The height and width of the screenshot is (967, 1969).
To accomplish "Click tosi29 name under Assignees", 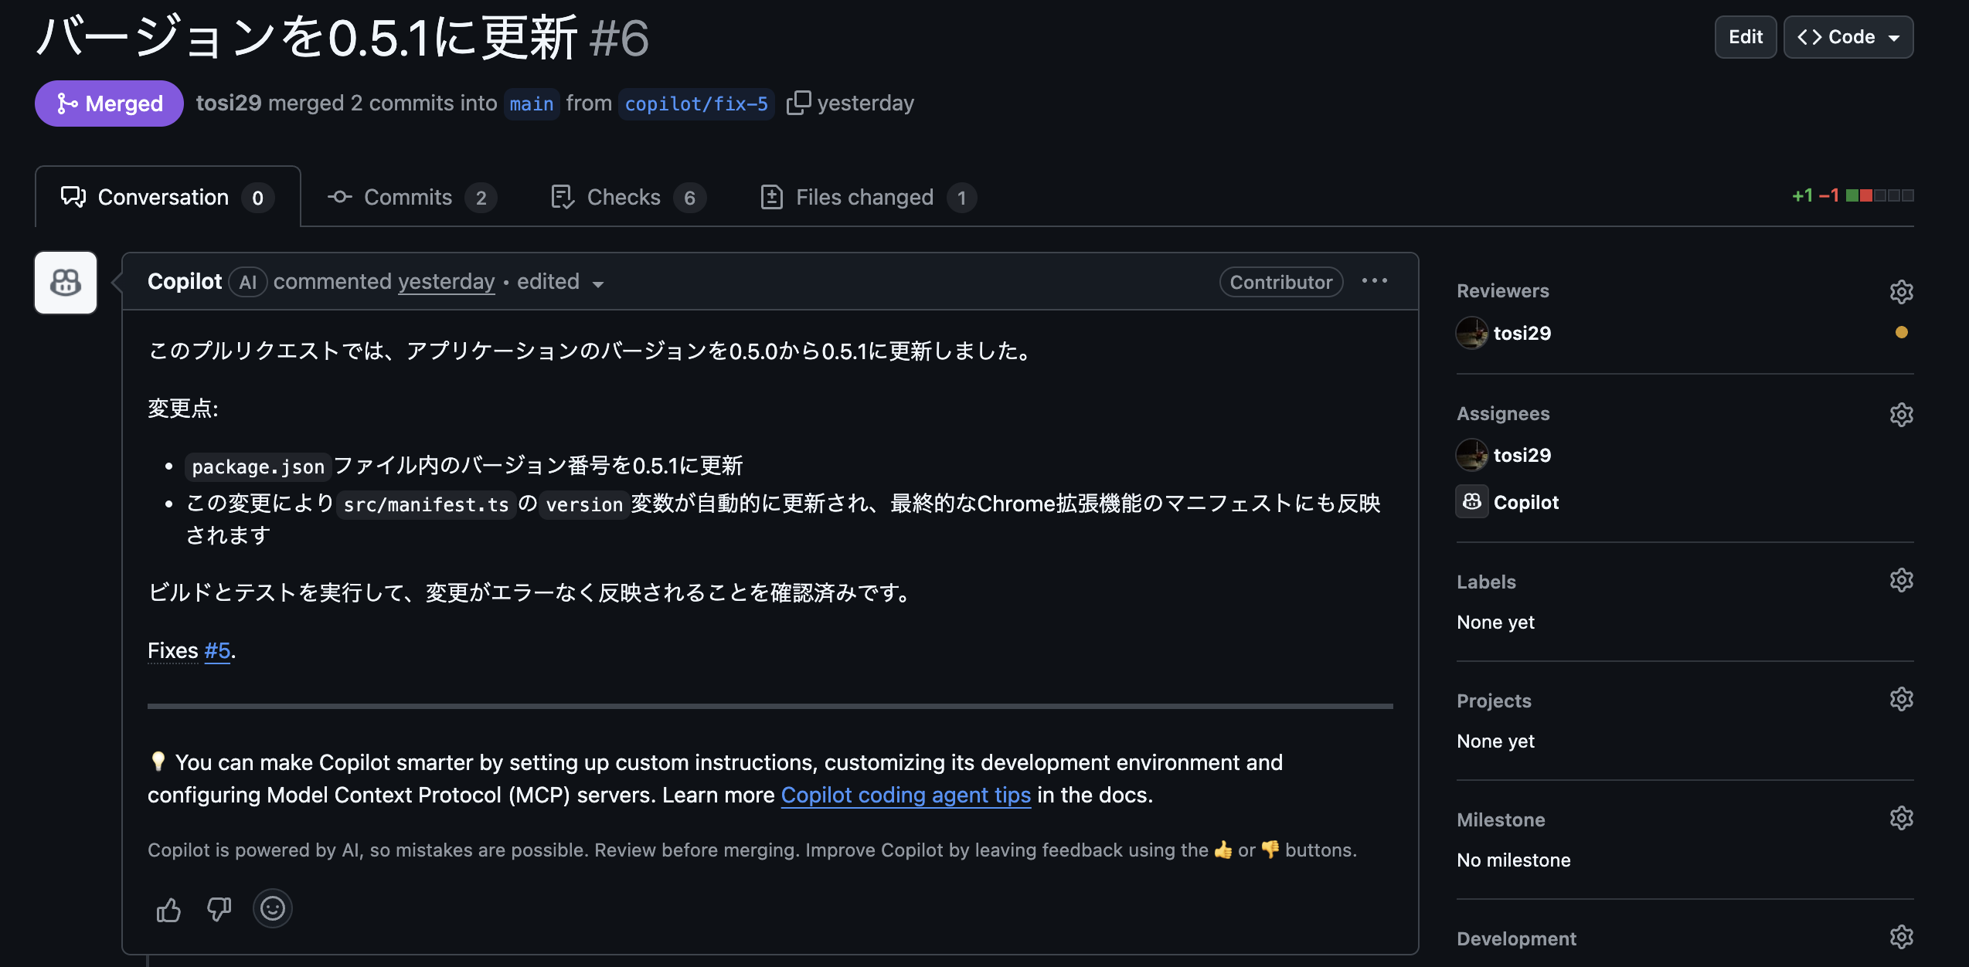I will (1522, 455).
